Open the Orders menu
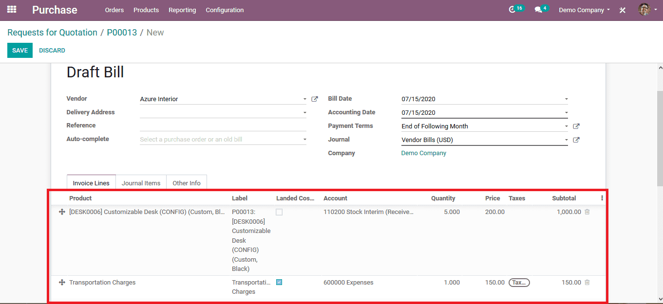 (114, 10)
